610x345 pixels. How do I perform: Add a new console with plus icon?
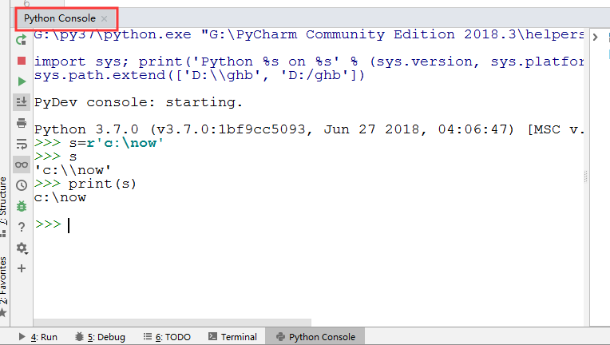(22, 268)
